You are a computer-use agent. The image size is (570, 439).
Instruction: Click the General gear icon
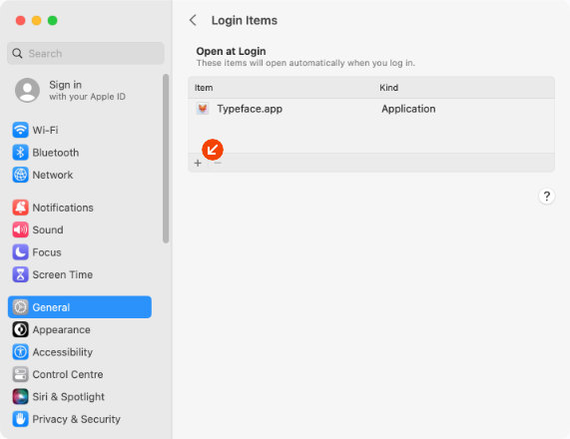click(20, 307)
